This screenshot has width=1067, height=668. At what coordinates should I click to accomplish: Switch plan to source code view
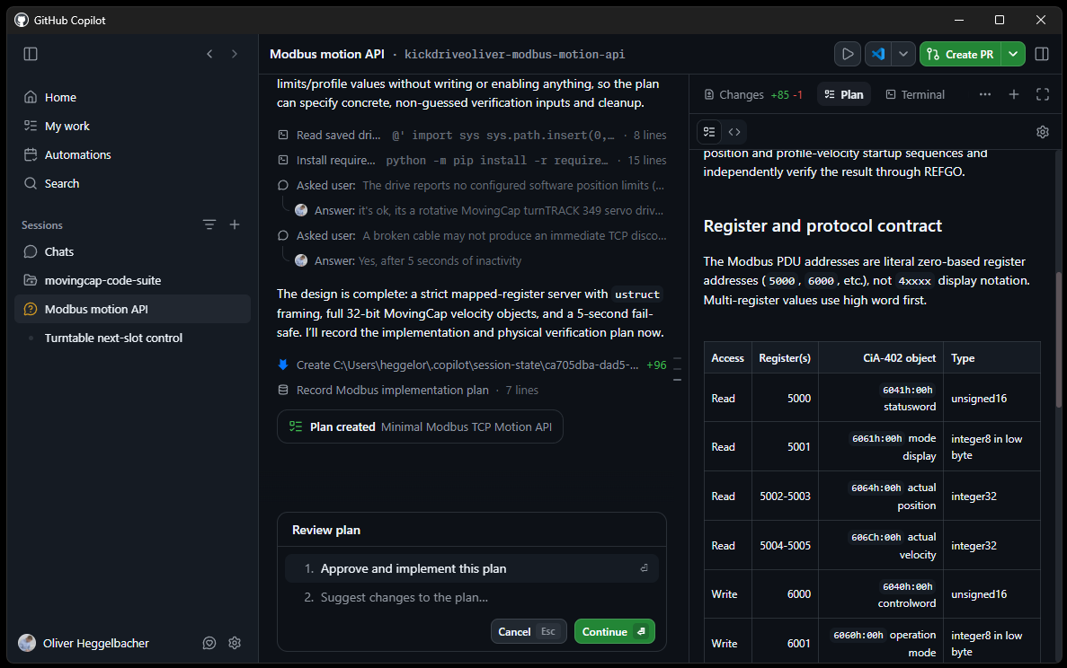point(734,132)
